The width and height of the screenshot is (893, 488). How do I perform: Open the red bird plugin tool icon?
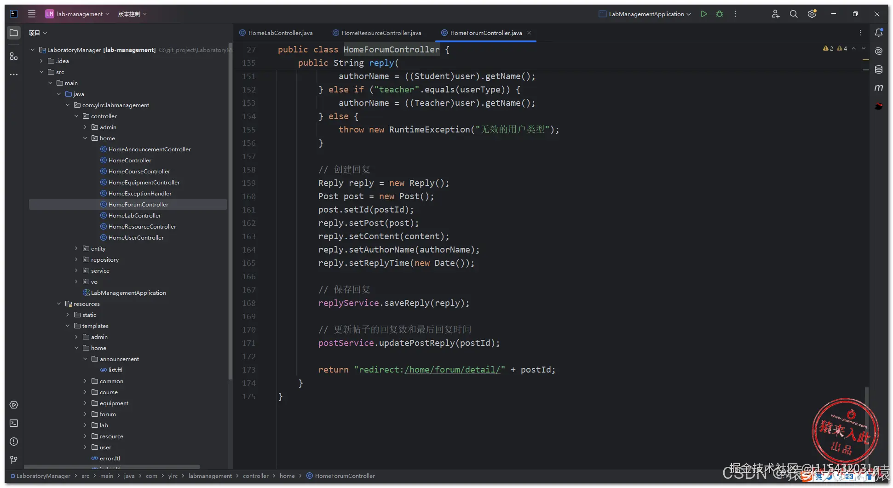click(x=879, y=106)
